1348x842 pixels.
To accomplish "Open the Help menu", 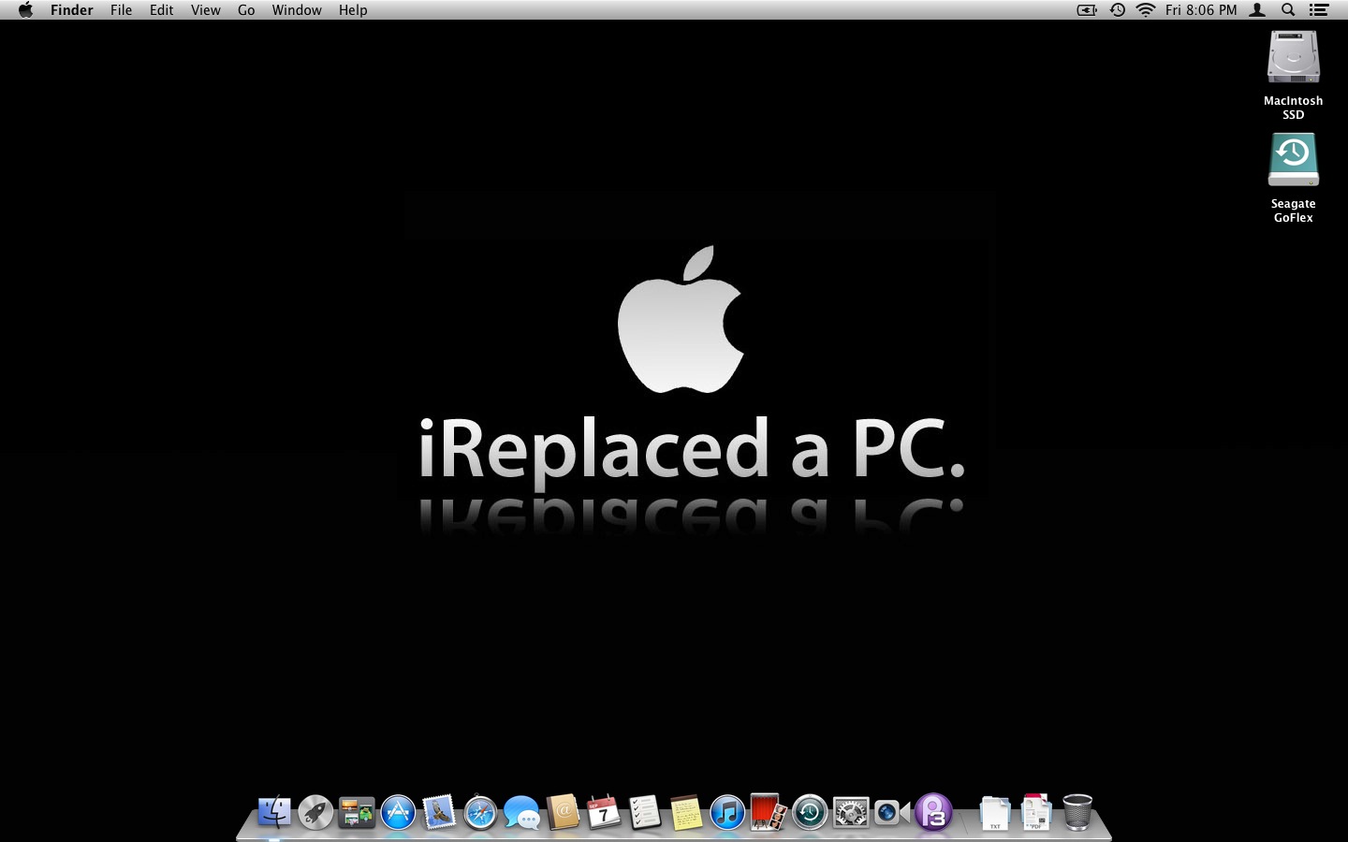I will pos(353,10).
